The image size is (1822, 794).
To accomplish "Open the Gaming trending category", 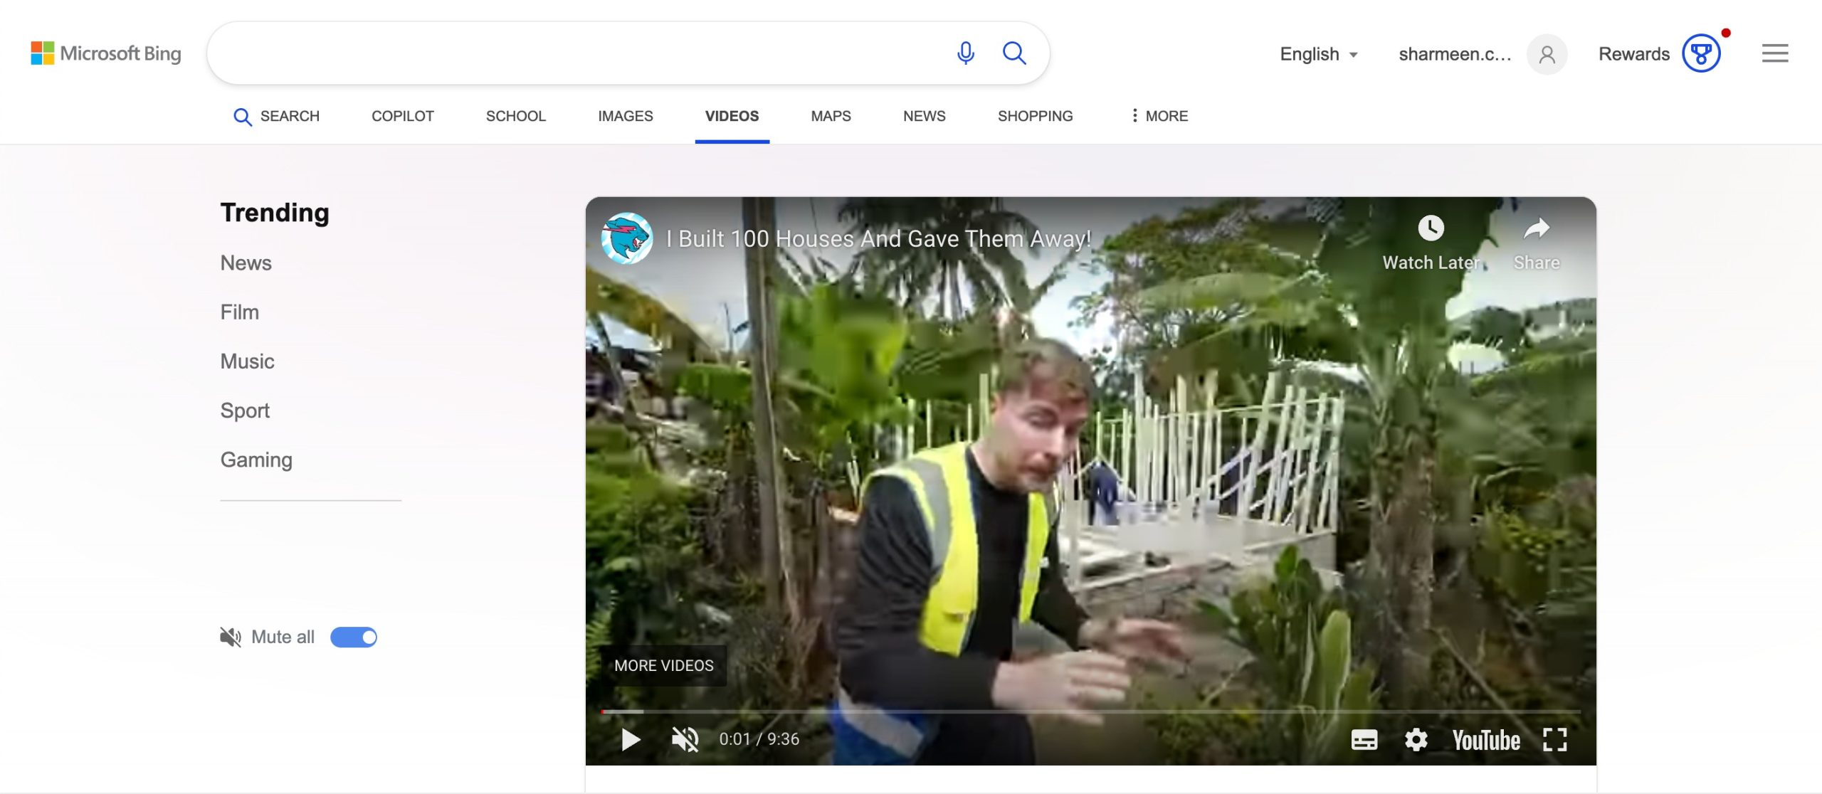I will point(256,460).
